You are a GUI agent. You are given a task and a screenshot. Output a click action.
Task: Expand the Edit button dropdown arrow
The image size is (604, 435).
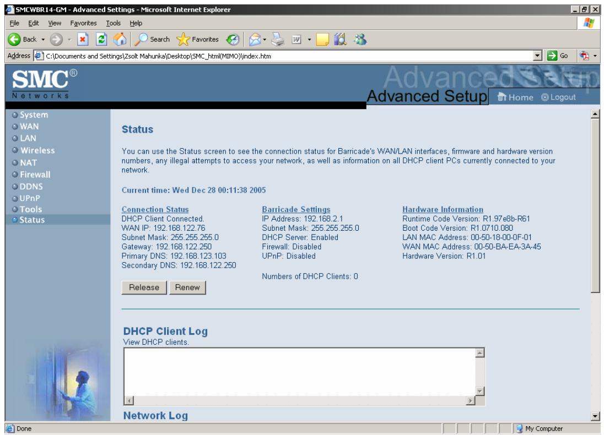[x=309, y=40]
